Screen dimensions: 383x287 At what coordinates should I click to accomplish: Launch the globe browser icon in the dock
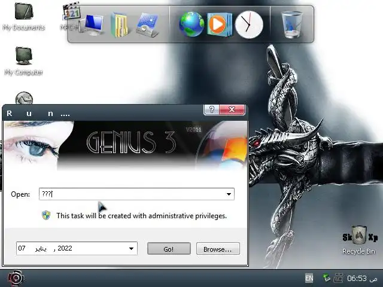(191, 25)
